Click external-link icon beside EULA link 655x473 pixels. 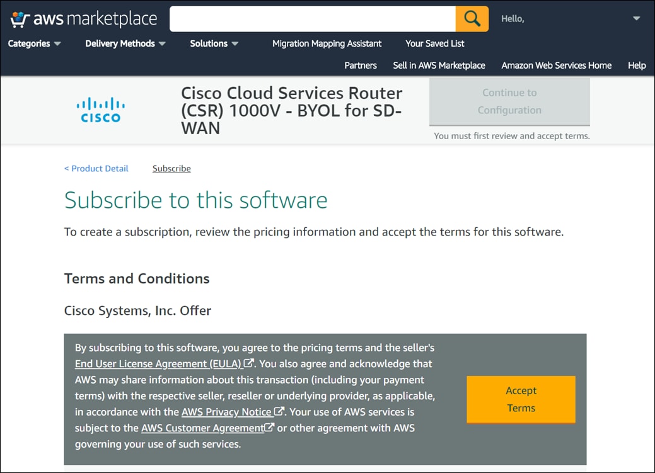coord(249,363)
